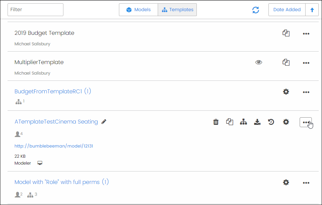Open the bumblebeeman model 12131 link
This screenshot has height=205, width=322.
click(x=54, y=146)
